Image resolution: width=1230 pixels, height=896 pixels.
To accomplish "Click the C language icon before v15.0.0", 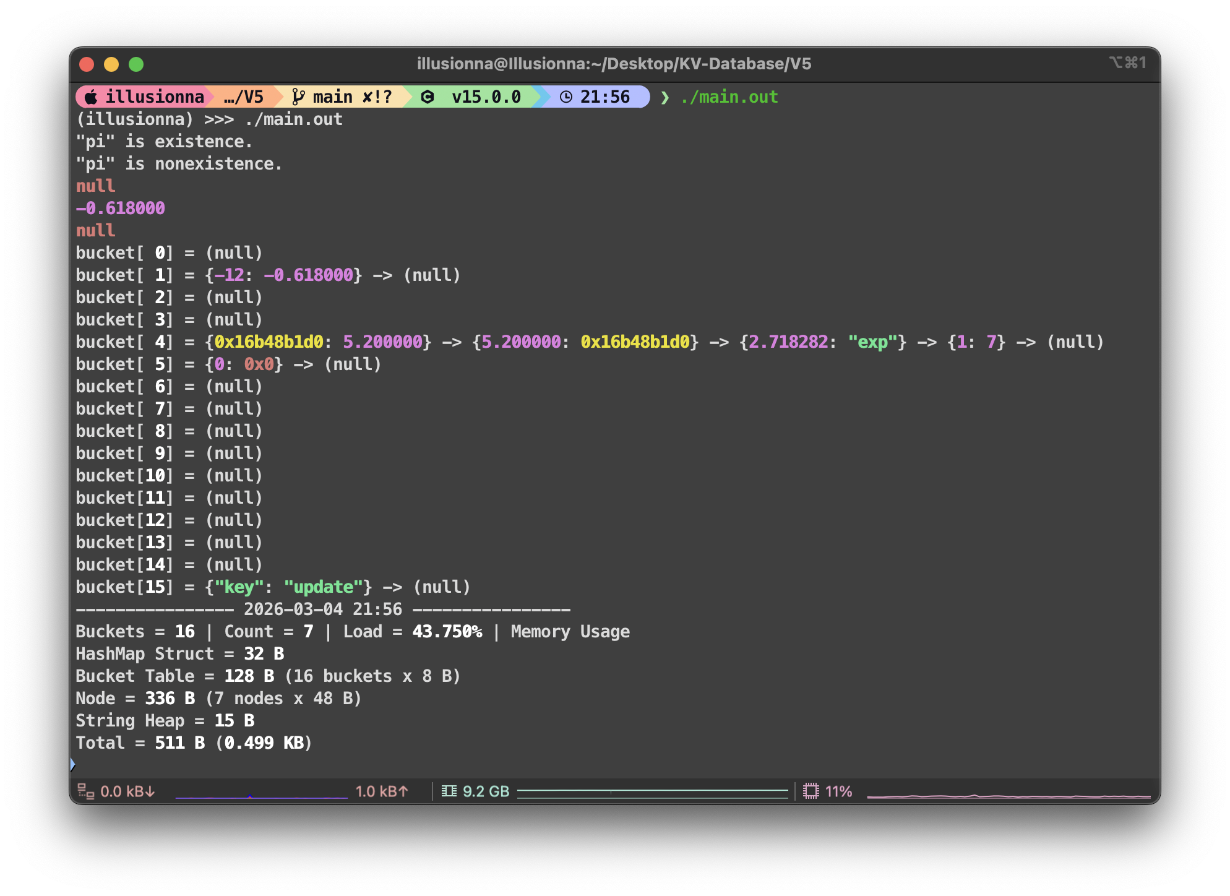I will pos(428,97).
